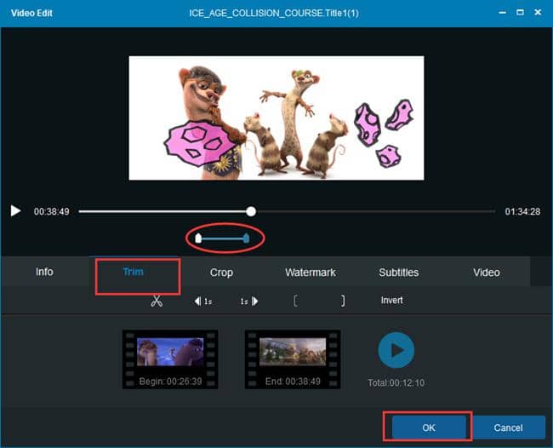The image size is (553, 448).
Task: Step forward one second
Action: tap(249, 302)
